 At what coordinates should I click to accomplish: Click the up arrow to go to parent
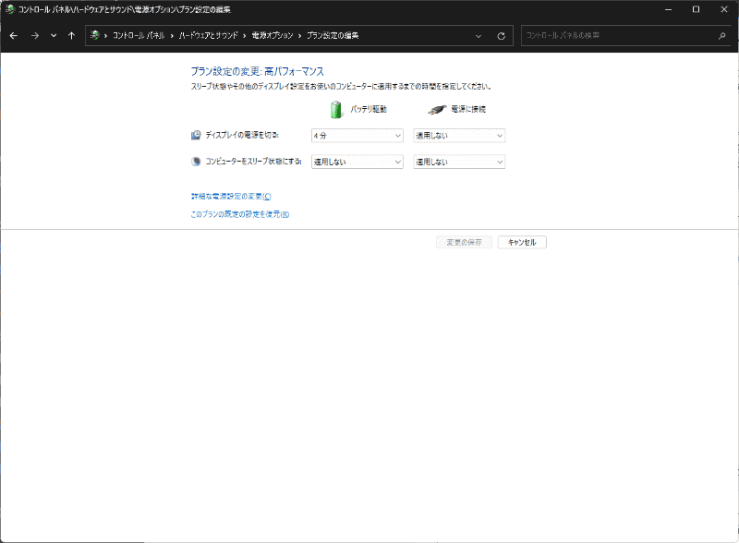[71, 35]
